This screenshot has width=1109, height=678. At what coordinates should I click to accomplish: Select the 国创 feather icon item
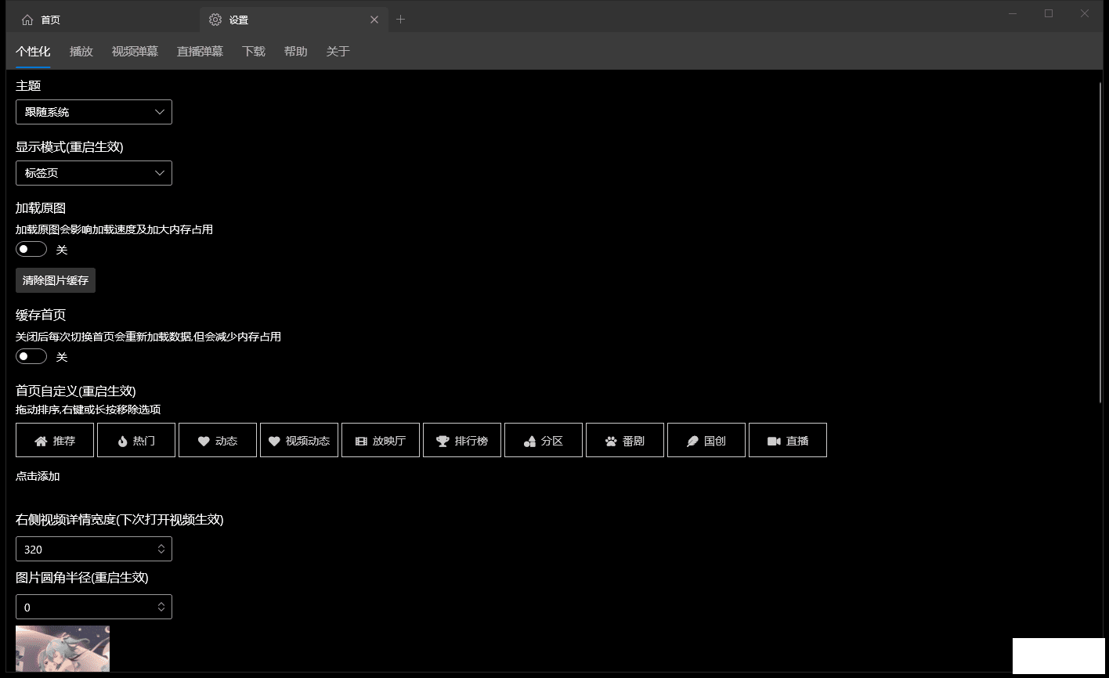[x=706, y=440]
